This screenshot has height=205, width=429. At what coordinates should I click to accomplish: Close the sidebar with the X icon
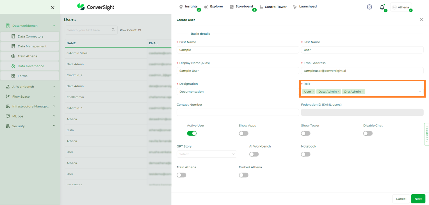tap(53, 8)
